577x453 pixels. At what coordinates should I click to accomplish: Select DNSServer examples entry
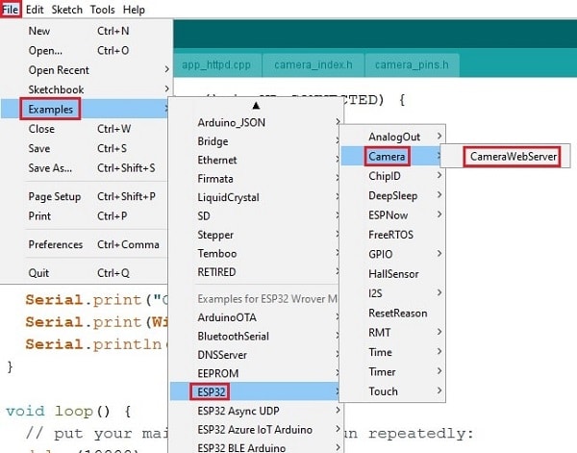[x=256, y=355]
